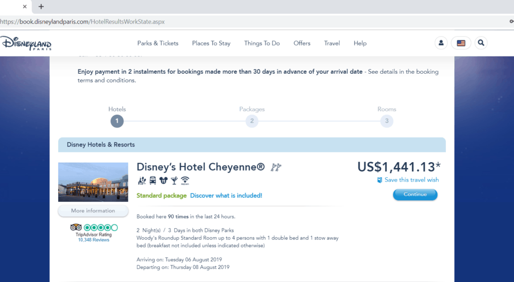Viewport: 514px width, 282px height.
Task: Open Discover what is included link
Action: tap(226, 196)
